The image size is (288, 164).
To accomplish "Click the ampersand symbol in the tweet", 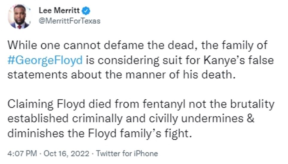I will click(x=251, y=118).
